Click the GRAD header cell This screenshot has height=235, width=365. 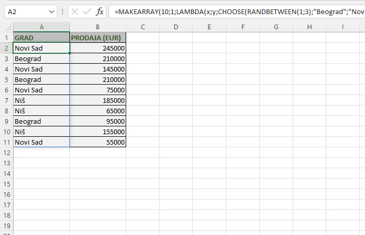(41, 38)
